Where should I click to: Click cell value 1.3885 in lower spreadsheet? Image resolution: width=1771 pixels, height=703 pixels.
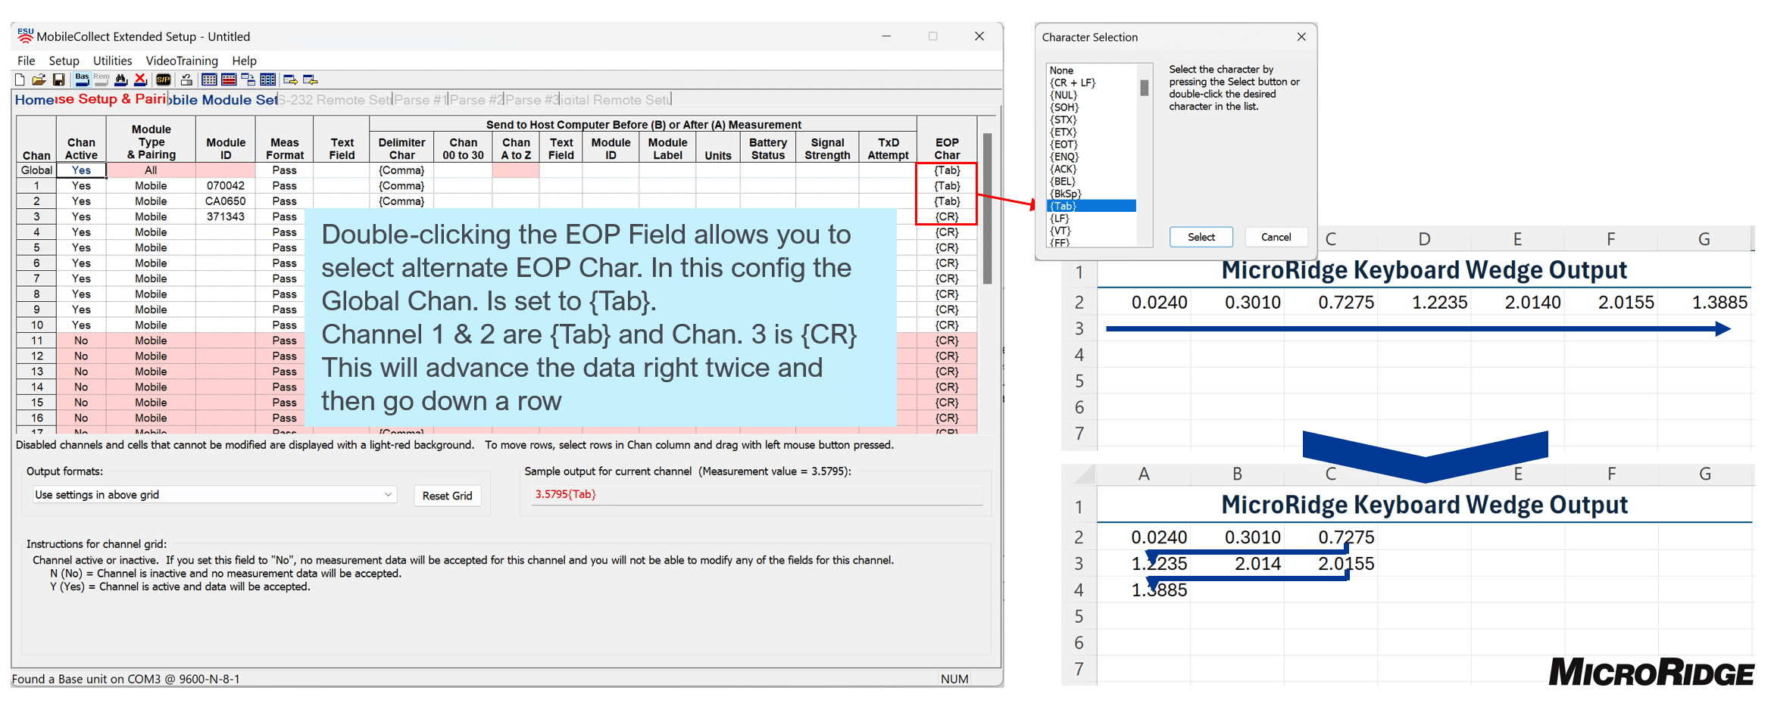(x=1159, y=590)
